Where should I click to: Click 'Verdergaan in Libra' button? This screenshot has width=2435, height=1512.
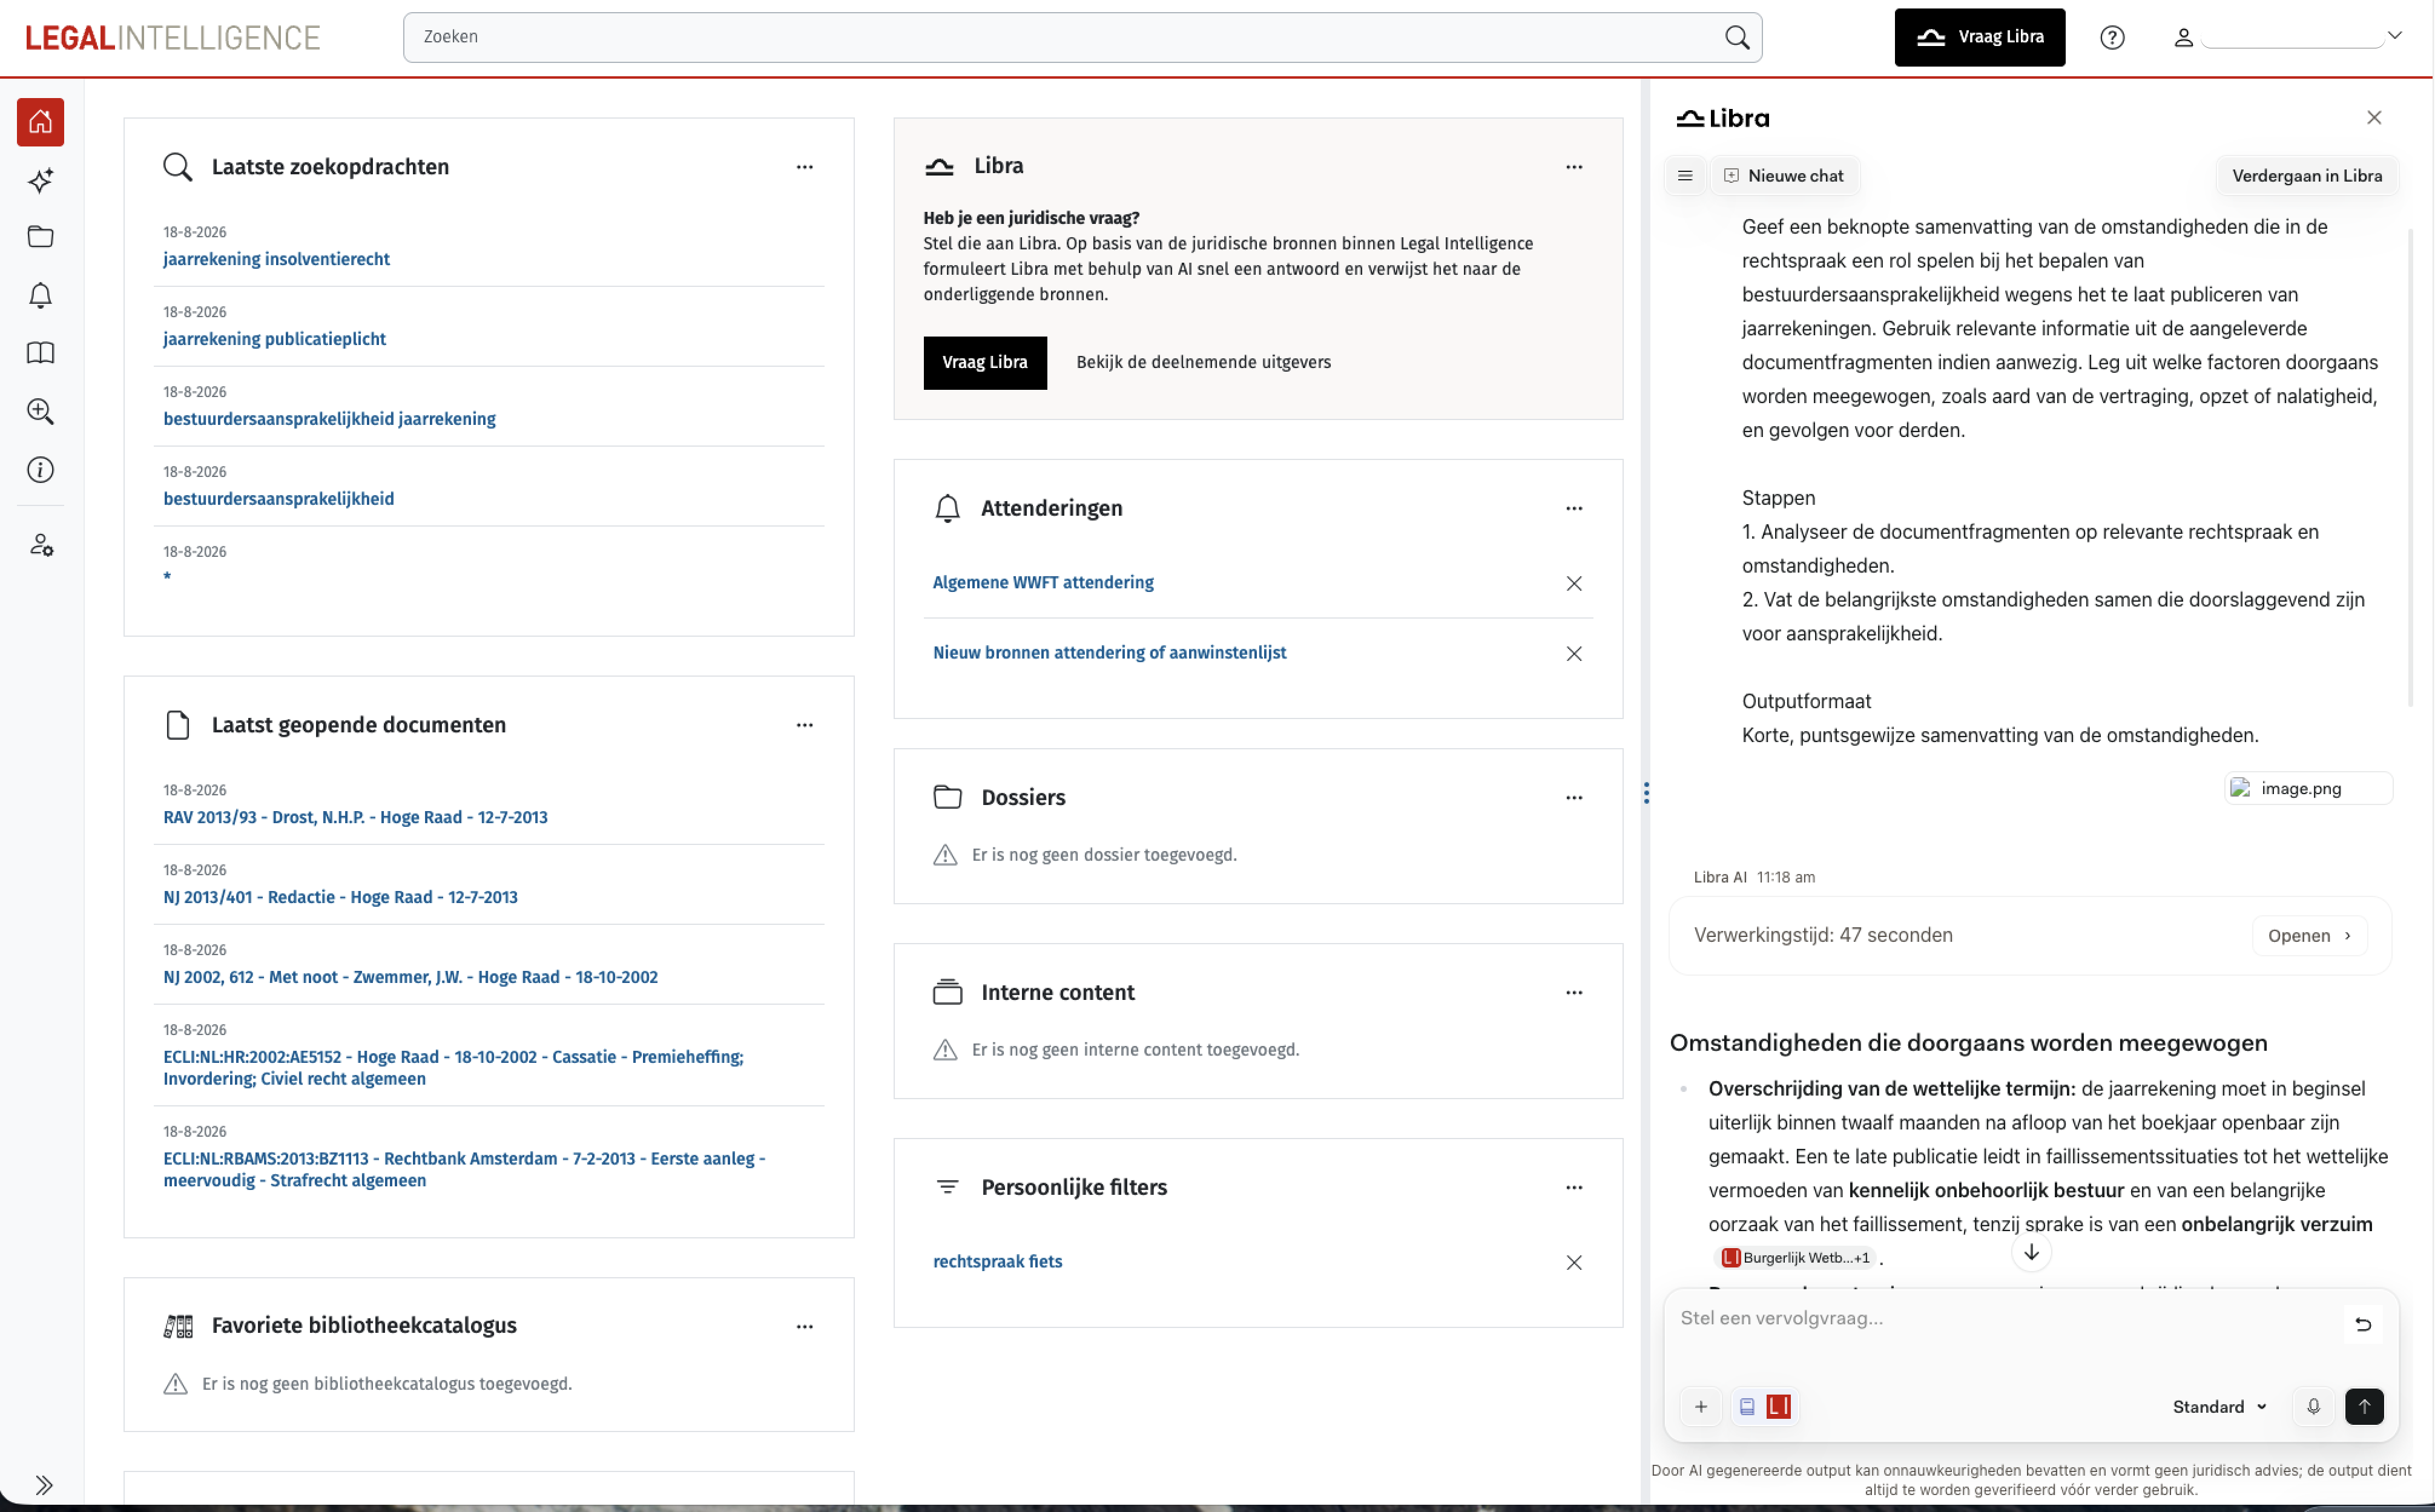pos(2307,176)
